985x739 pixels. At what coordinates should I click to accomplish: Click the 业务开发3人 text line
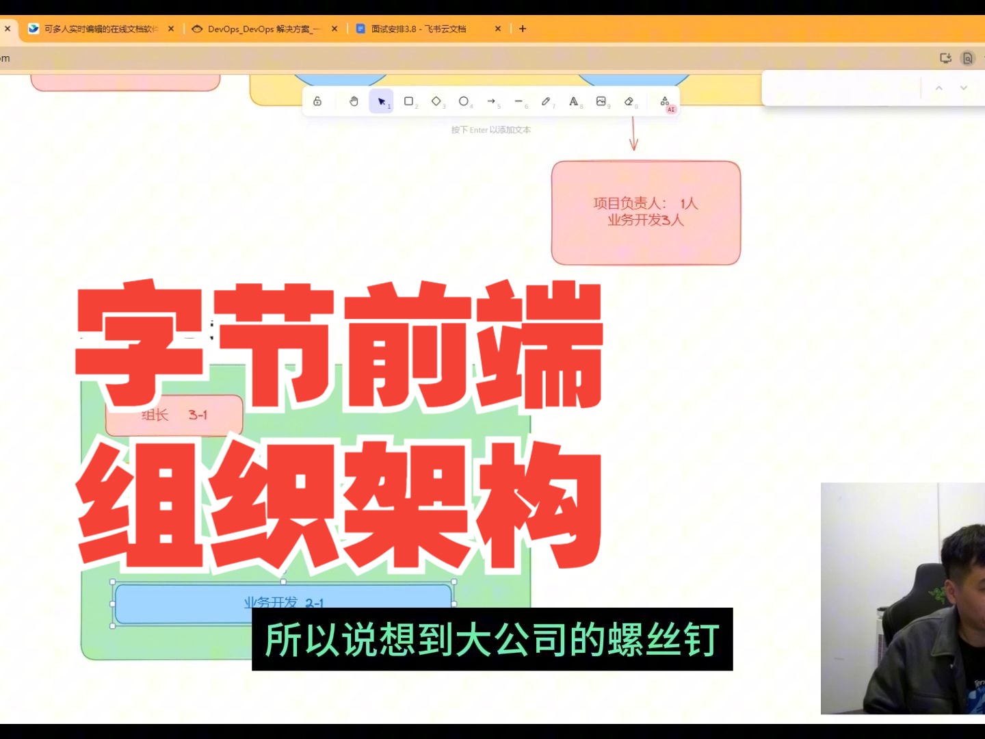646,220
